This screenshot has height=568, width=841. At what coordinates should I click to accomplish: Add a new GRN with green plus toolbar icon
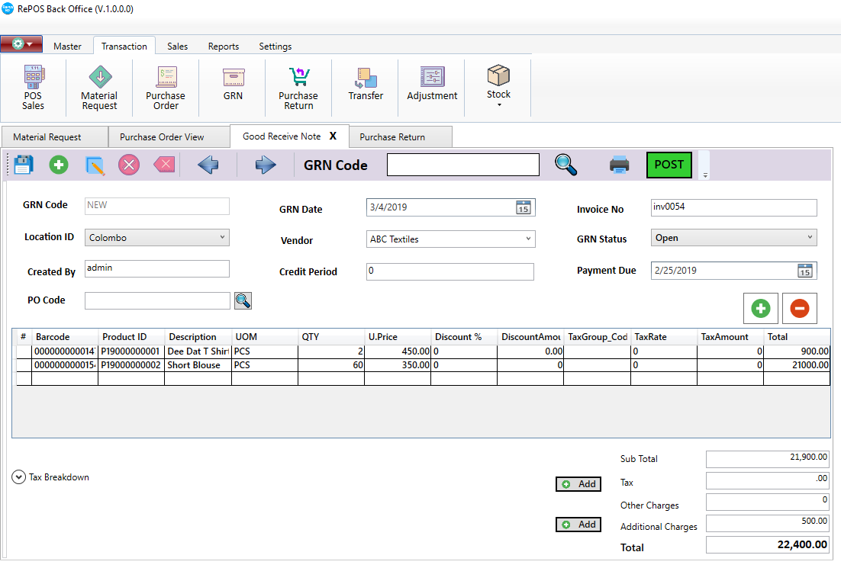point(59,165)
